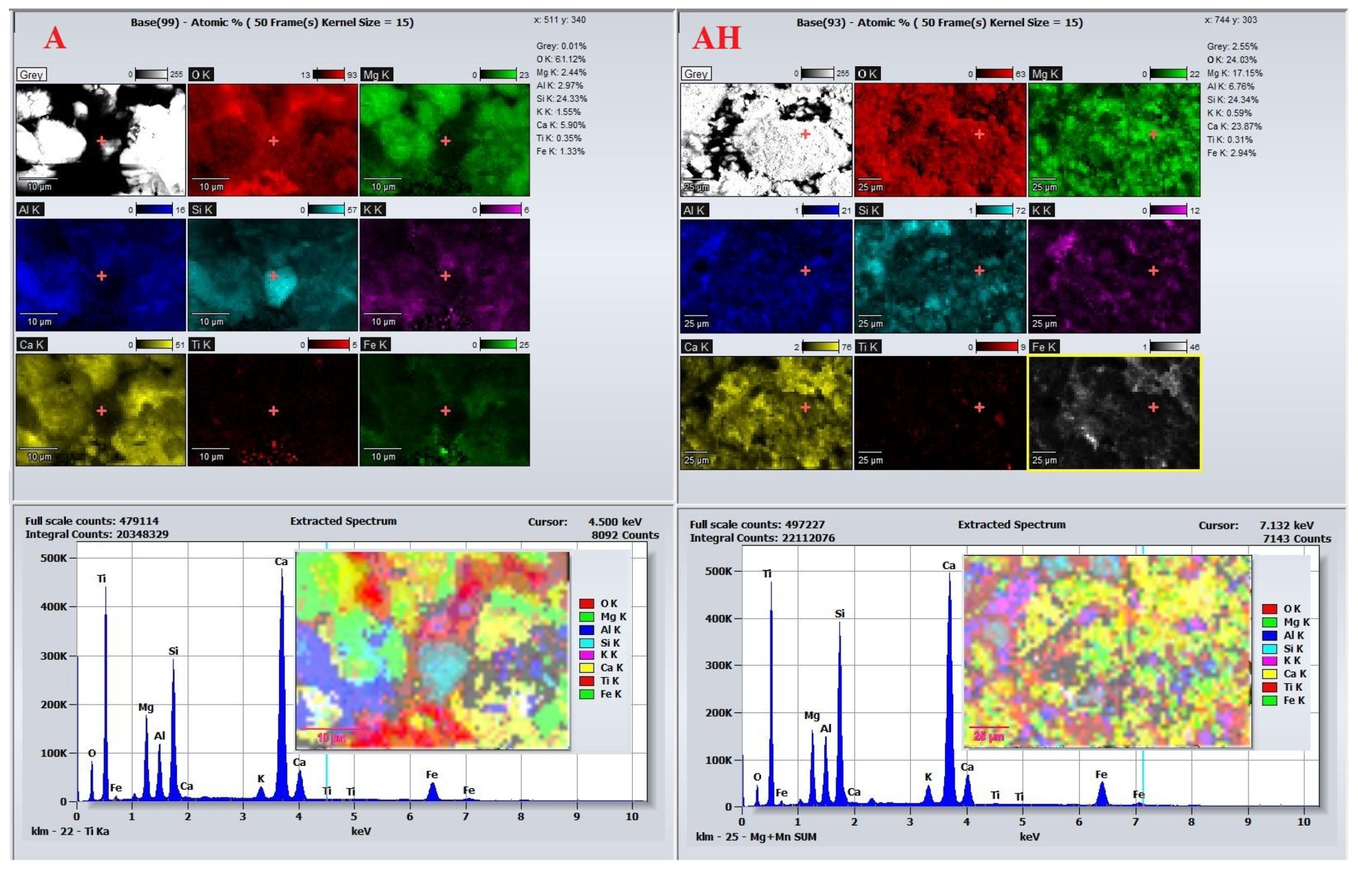Select the Al K map in panel AH

[766, 276]
